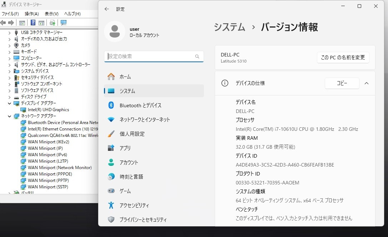Image resolution: width=388 pixels, height=237 pixels.
Task: Click カメラ webcam icon in tree
Action: pos(16,45)
